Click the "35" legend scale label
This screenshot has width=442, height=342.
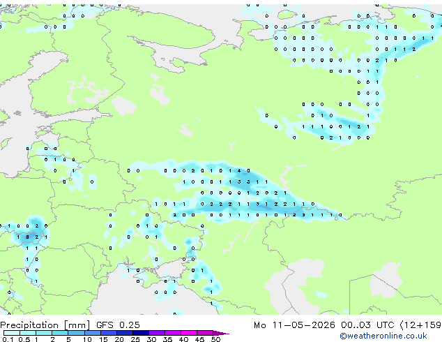click(167, 339)
